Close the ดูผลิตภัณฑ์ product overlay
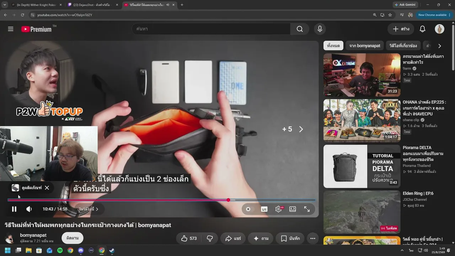The height and width of the screenshot is (256, 455). pyautogui.click(x=47, y=188)
